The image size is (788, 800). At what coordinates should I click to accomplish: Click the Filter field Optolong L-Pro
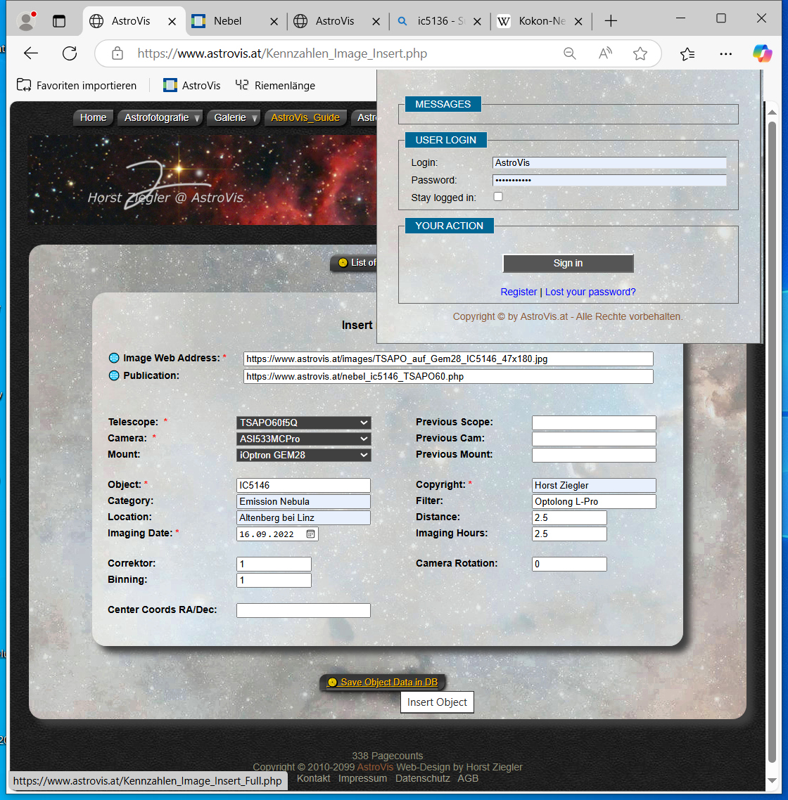point(594,501)
